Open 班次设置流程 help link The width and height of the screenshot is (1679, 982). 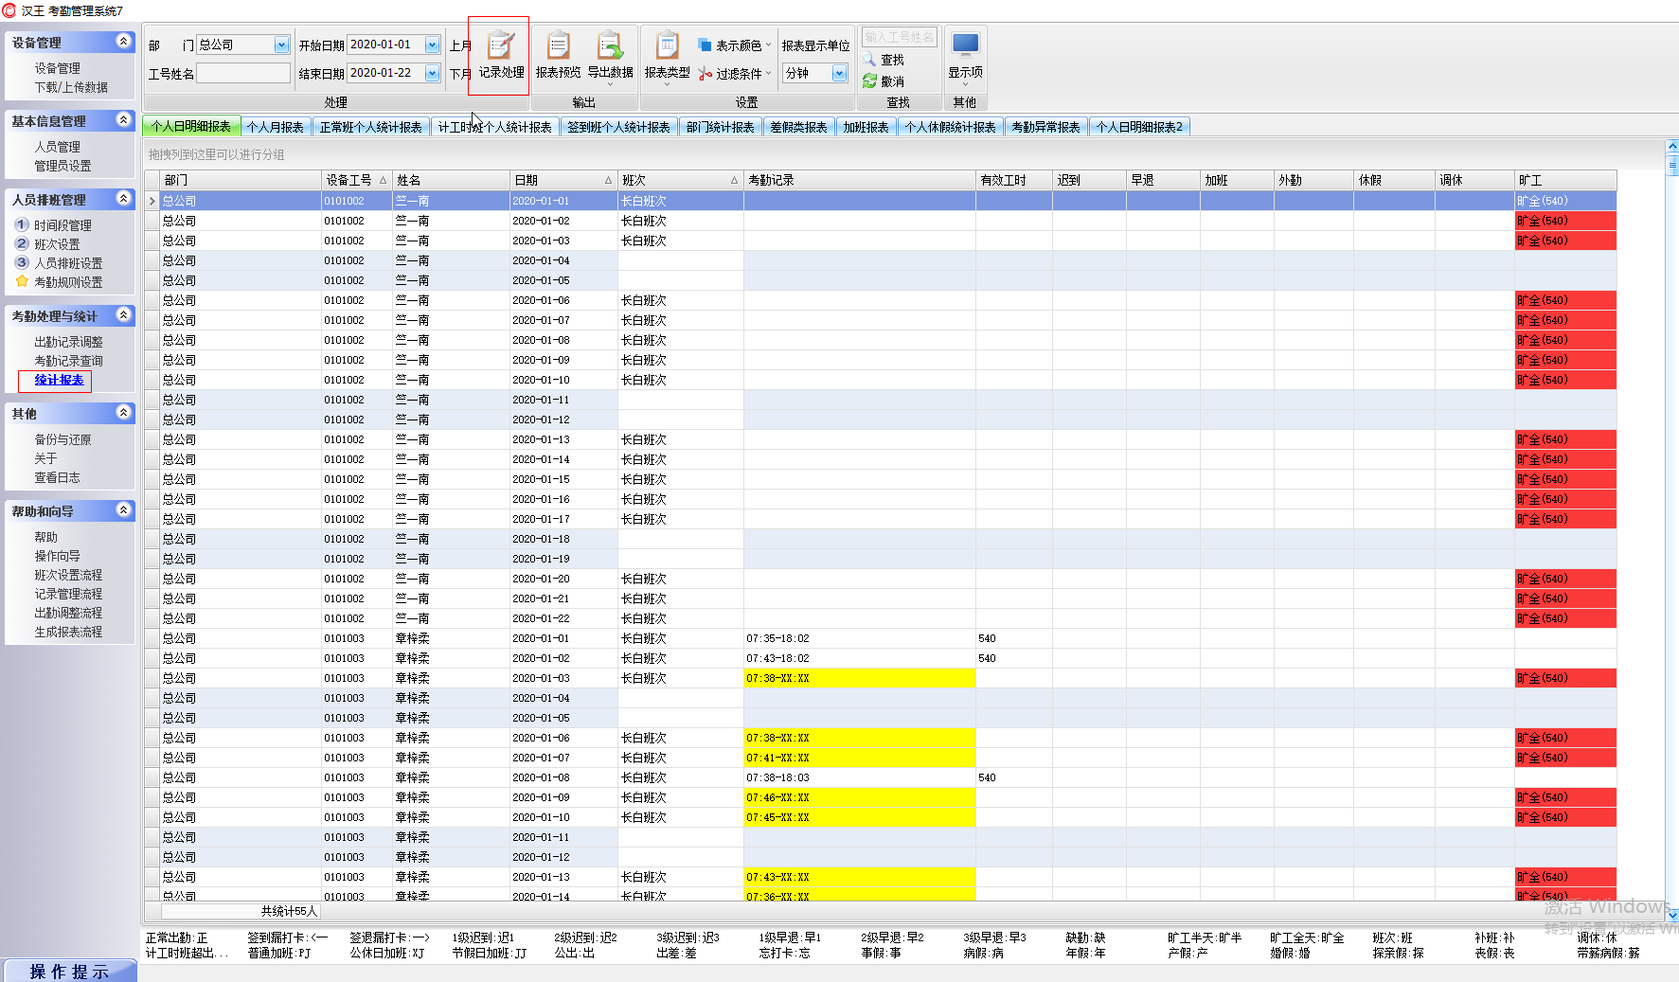[68, 575]
